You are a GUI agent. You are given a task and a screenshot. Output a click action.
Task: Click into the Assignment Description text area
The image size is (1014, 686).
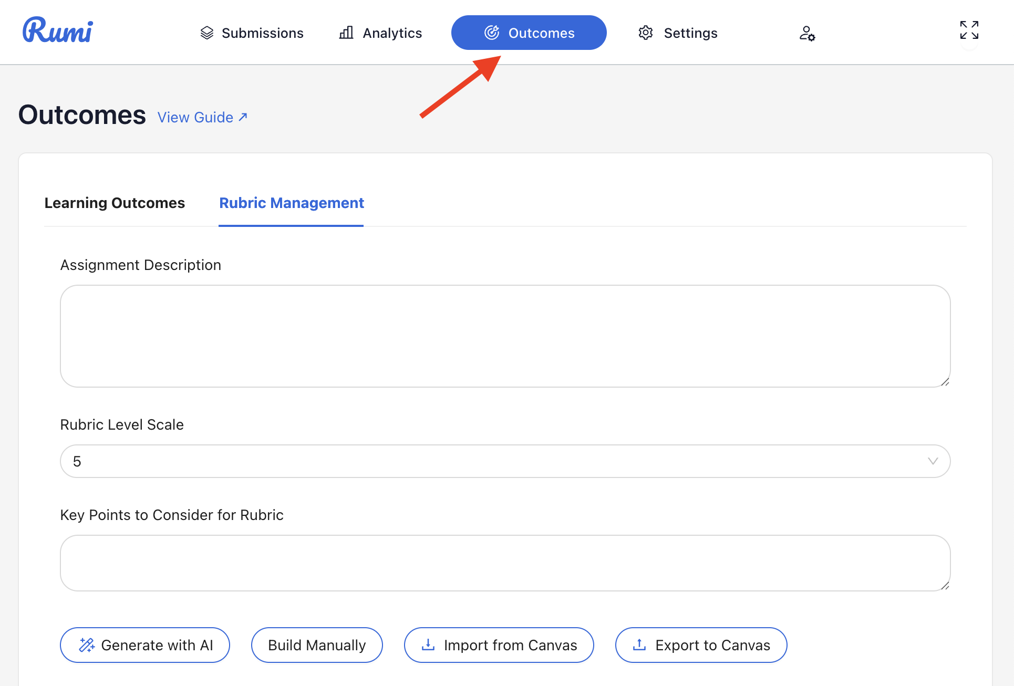click(x=504, y=336)
